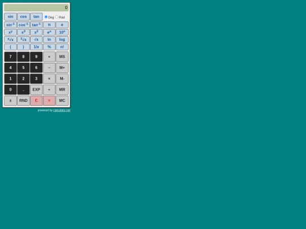
Task: Tap the digit 7 key
Action: pos(10,57)
